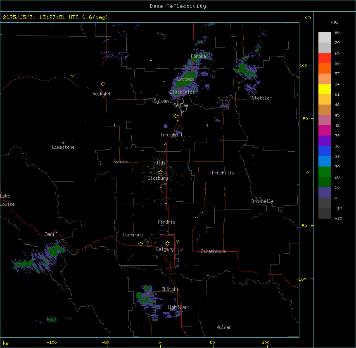Select the bright yellow 54 dBZ swatch
356x348 pixels.
coord(325,89)
